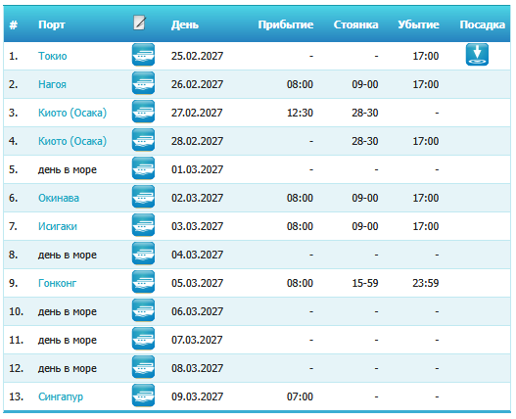The image size is (516, 419).
Task: Click arrival time 12:30 for Киото
Action: [x=300, y=113]
